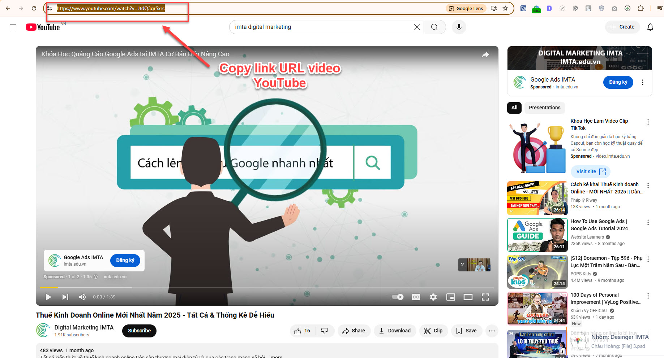This screenshot has height=358, width=664.
Task: Open the ad info icon beside 1:35
Action: [x=96, y=277]
